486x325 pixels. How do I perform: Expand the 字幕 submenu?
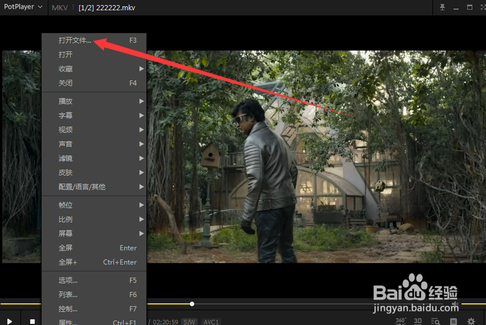point(94,115)
